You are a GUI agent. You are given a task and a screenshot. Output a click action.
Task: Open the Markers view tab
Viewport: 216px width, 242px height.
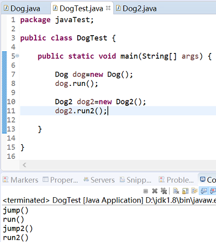pyautogui.click(x=21, y=180)
